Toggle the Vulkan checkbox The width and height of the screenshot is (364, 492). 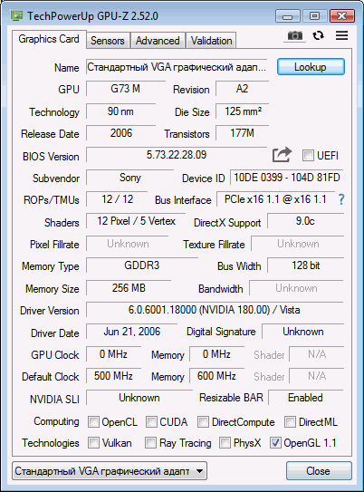(x=93, y=443)
